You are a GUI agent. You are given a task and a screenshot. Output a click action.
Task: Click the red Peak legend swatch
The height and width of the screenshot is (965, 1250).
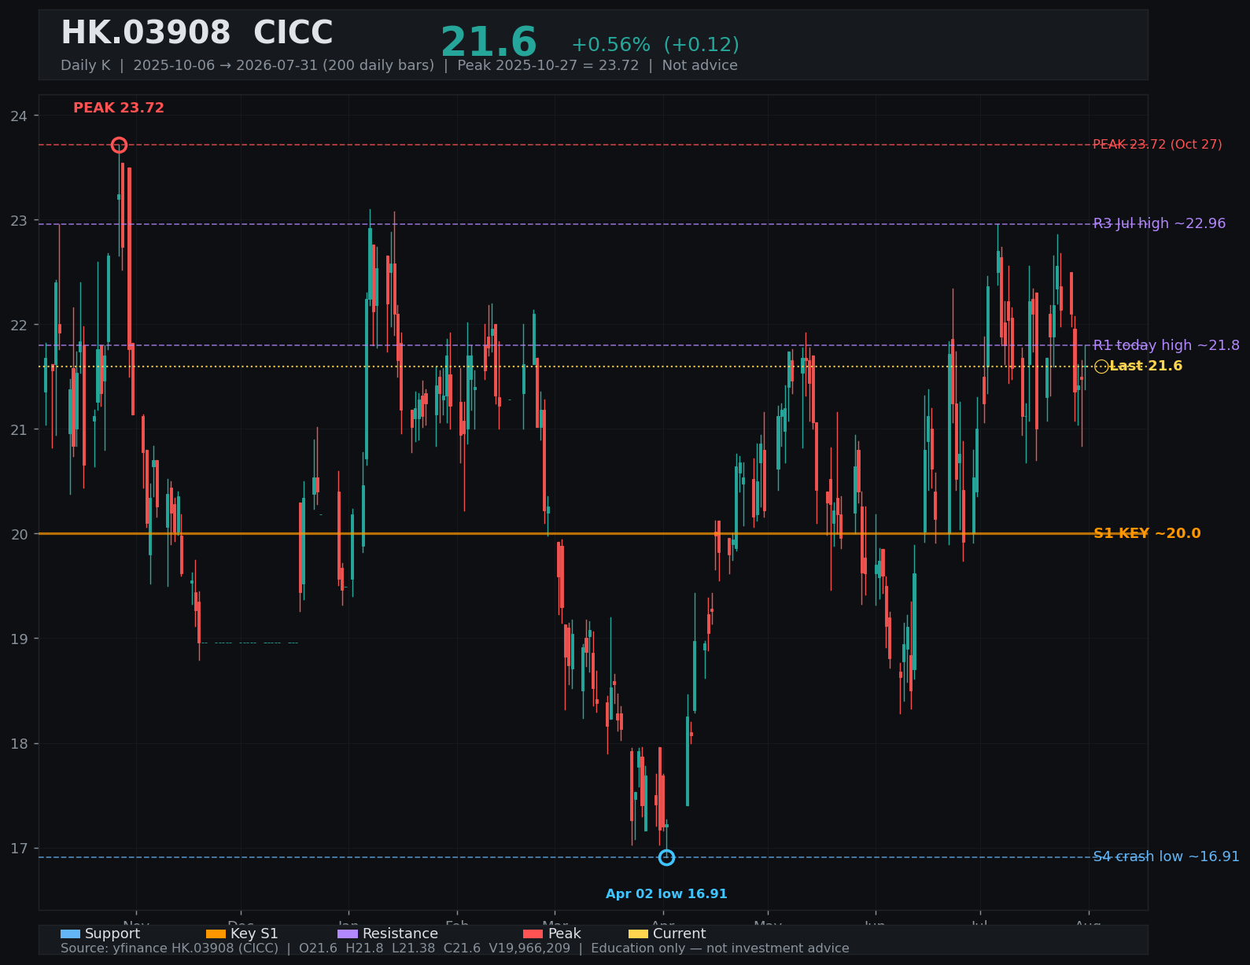tap(533, 934)
